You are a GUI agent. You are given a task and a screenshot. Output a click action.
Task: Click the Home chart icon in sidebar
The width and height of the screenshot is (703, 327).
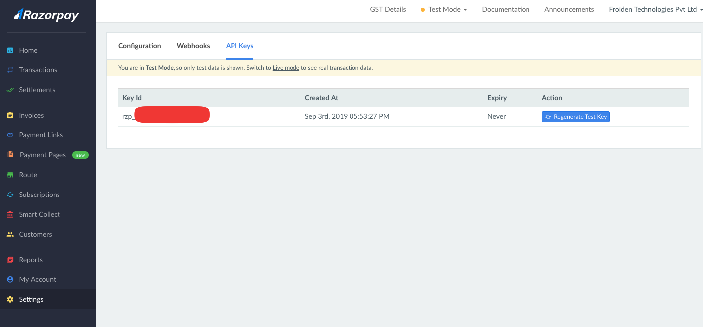pyautogui.click(x=10, y=50)
